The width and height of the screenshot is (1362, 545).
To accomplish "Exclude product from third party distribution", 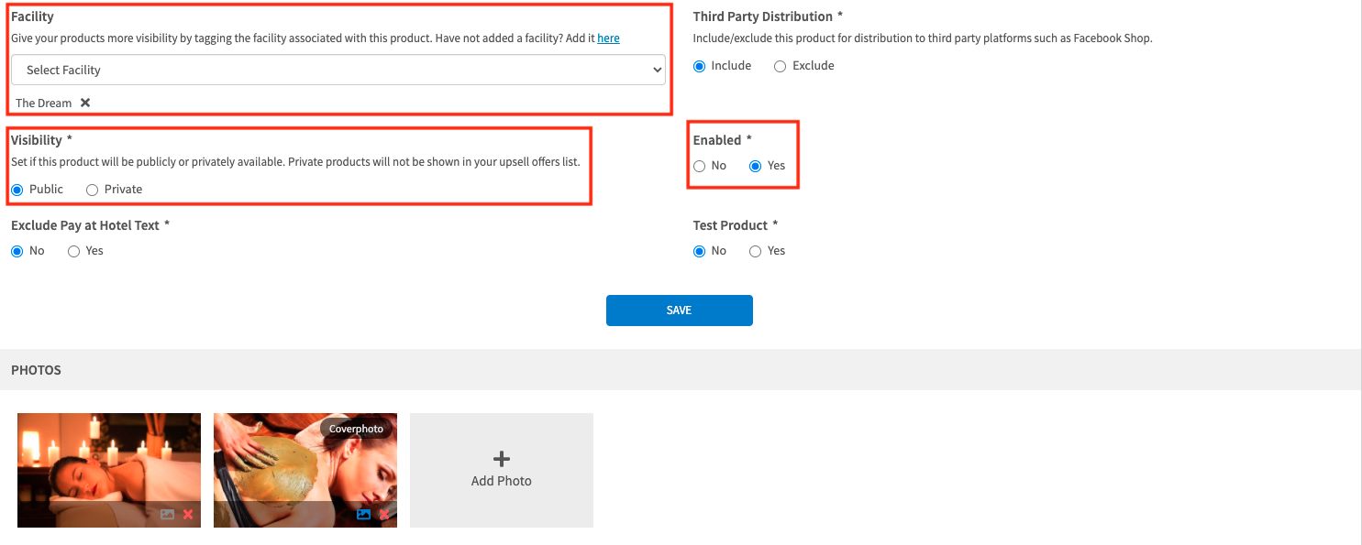I will (781, 66).
